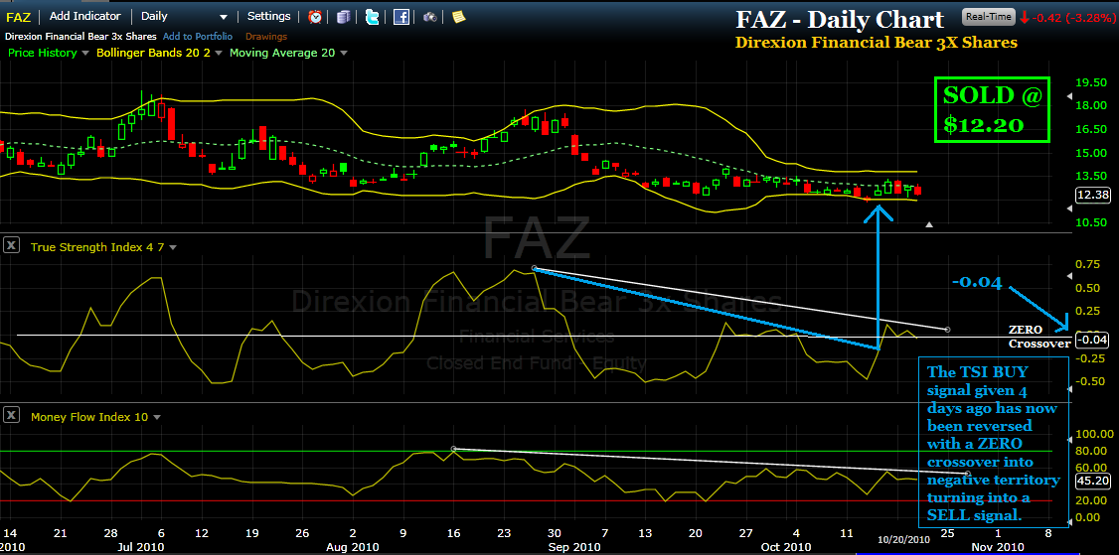Select the TSI trendline start handle
Screen dimensions: 1119x555
[x=535, y=268]
